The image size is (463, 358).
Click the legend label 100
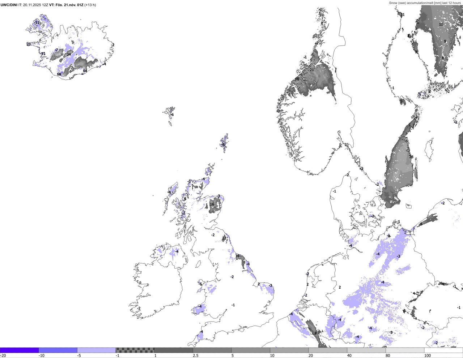coord(428,355)
